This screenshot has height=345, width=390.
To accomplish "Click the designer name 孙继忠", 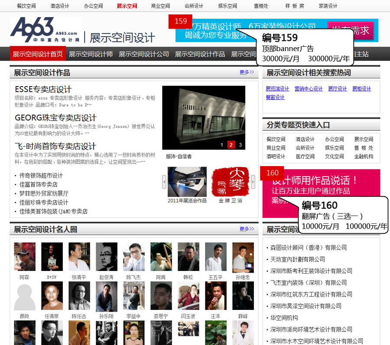I will (243, 277).
